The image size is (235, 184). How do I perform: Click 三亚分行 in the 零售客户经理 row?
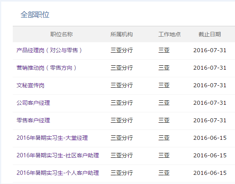point(121,120)
